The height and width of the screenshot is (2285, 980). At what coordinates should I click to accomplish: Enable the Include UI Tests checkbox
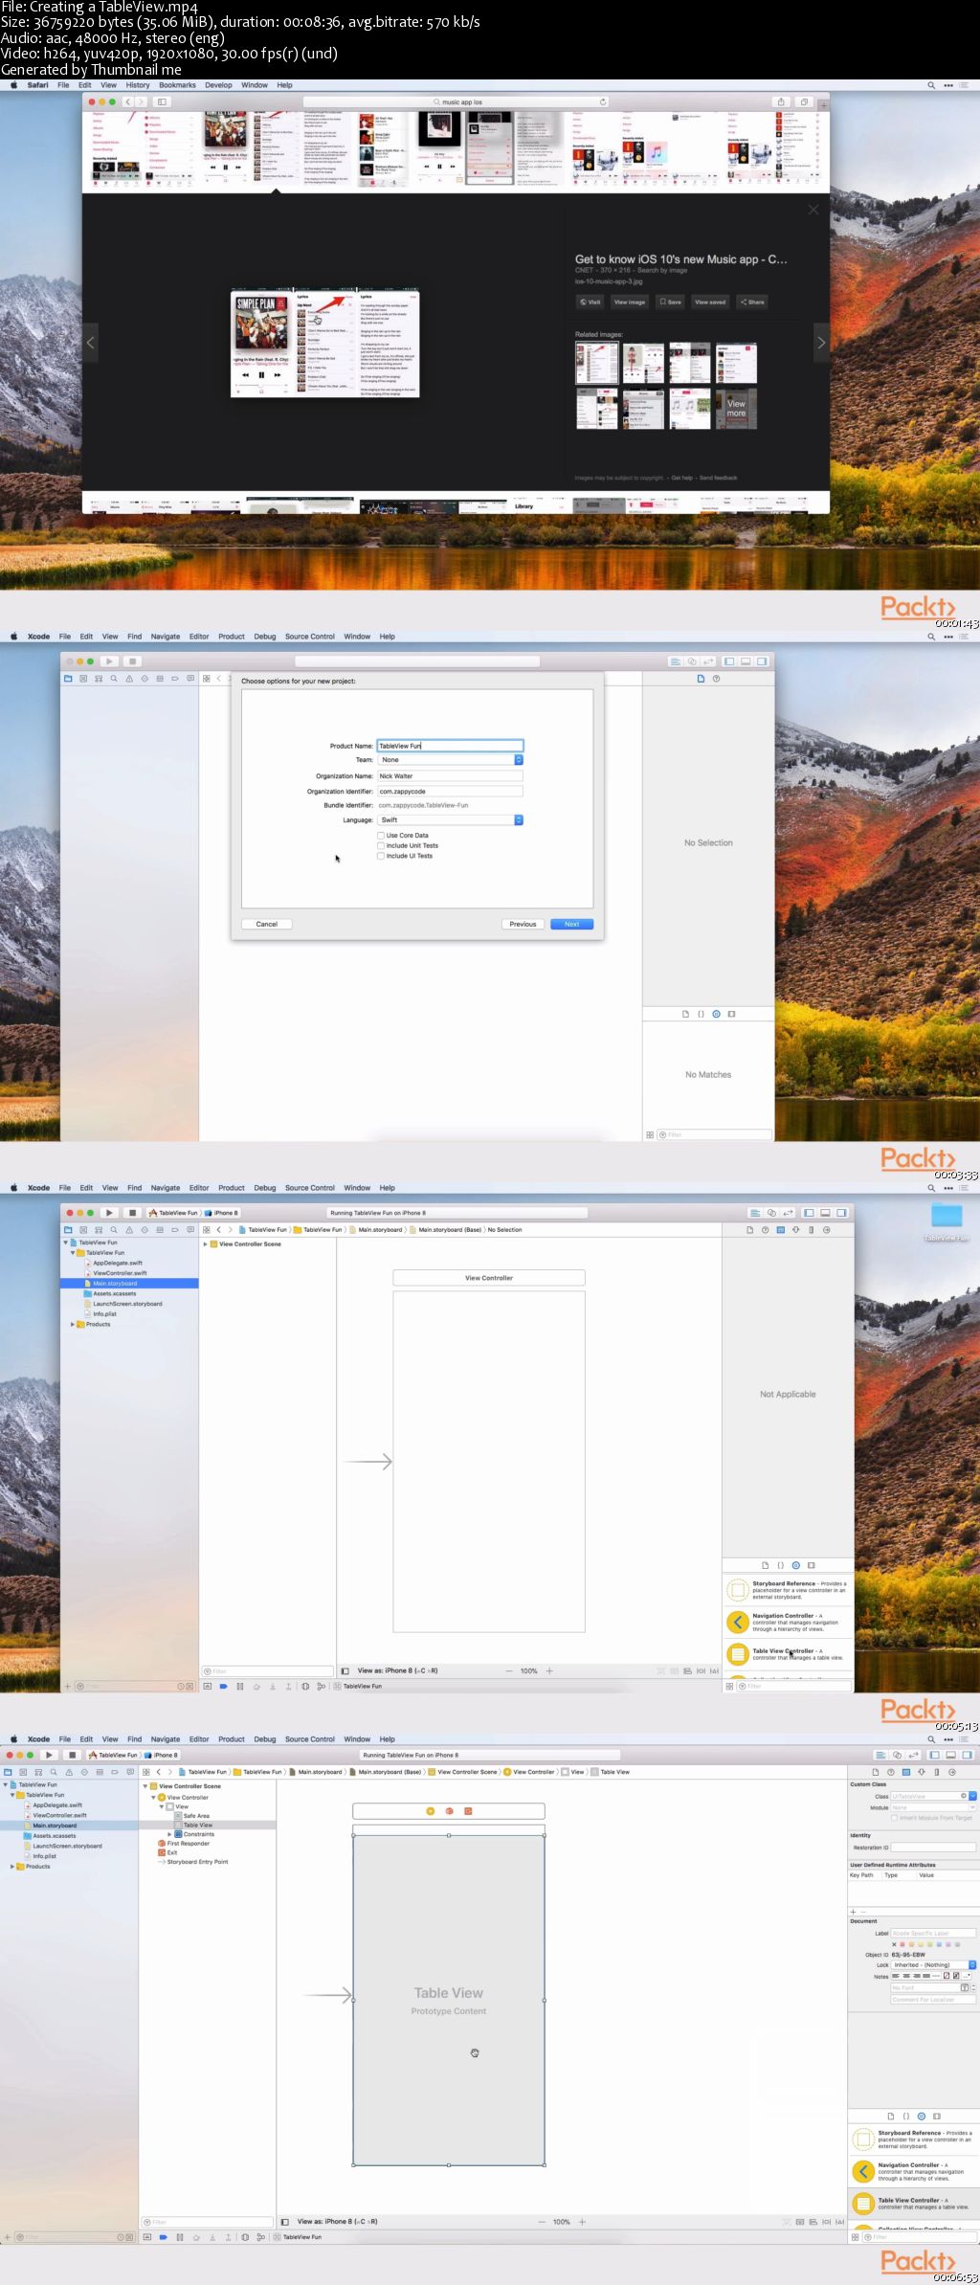click(381, 856)
